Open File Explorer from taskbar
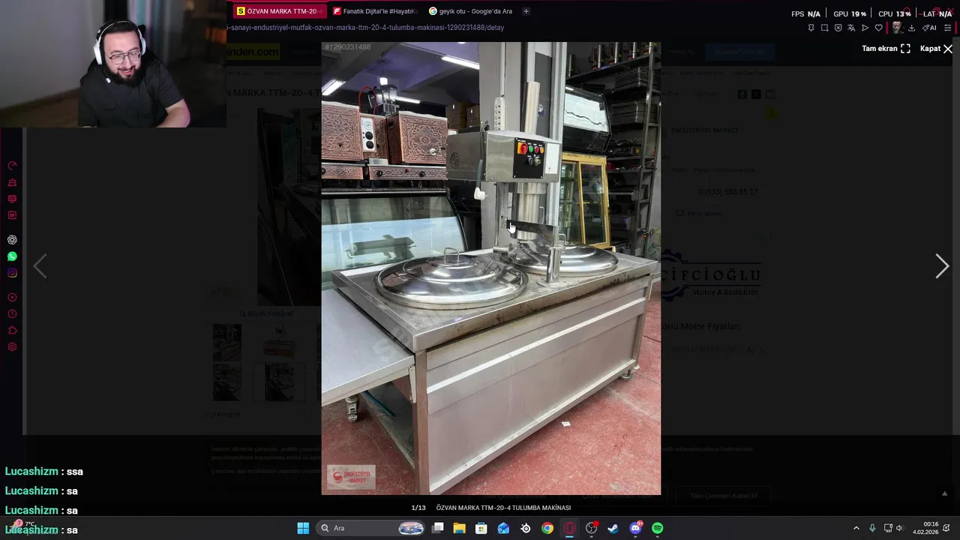 pos(460,528)
